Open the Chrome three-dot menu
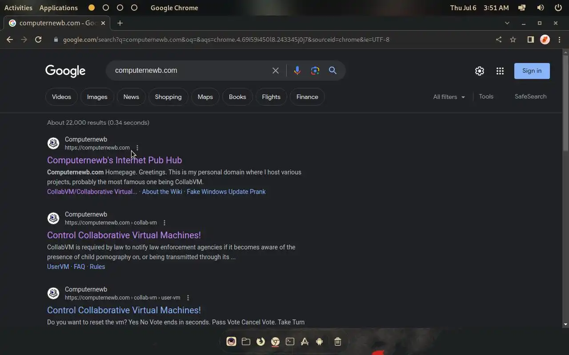This screenshot has width=569, height=355. pyautogui.click(x=559, y=39)
